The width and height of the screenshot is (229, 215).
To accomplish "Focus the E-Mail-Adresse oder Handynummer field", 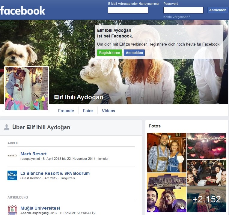I will click(x=128, y=10).
